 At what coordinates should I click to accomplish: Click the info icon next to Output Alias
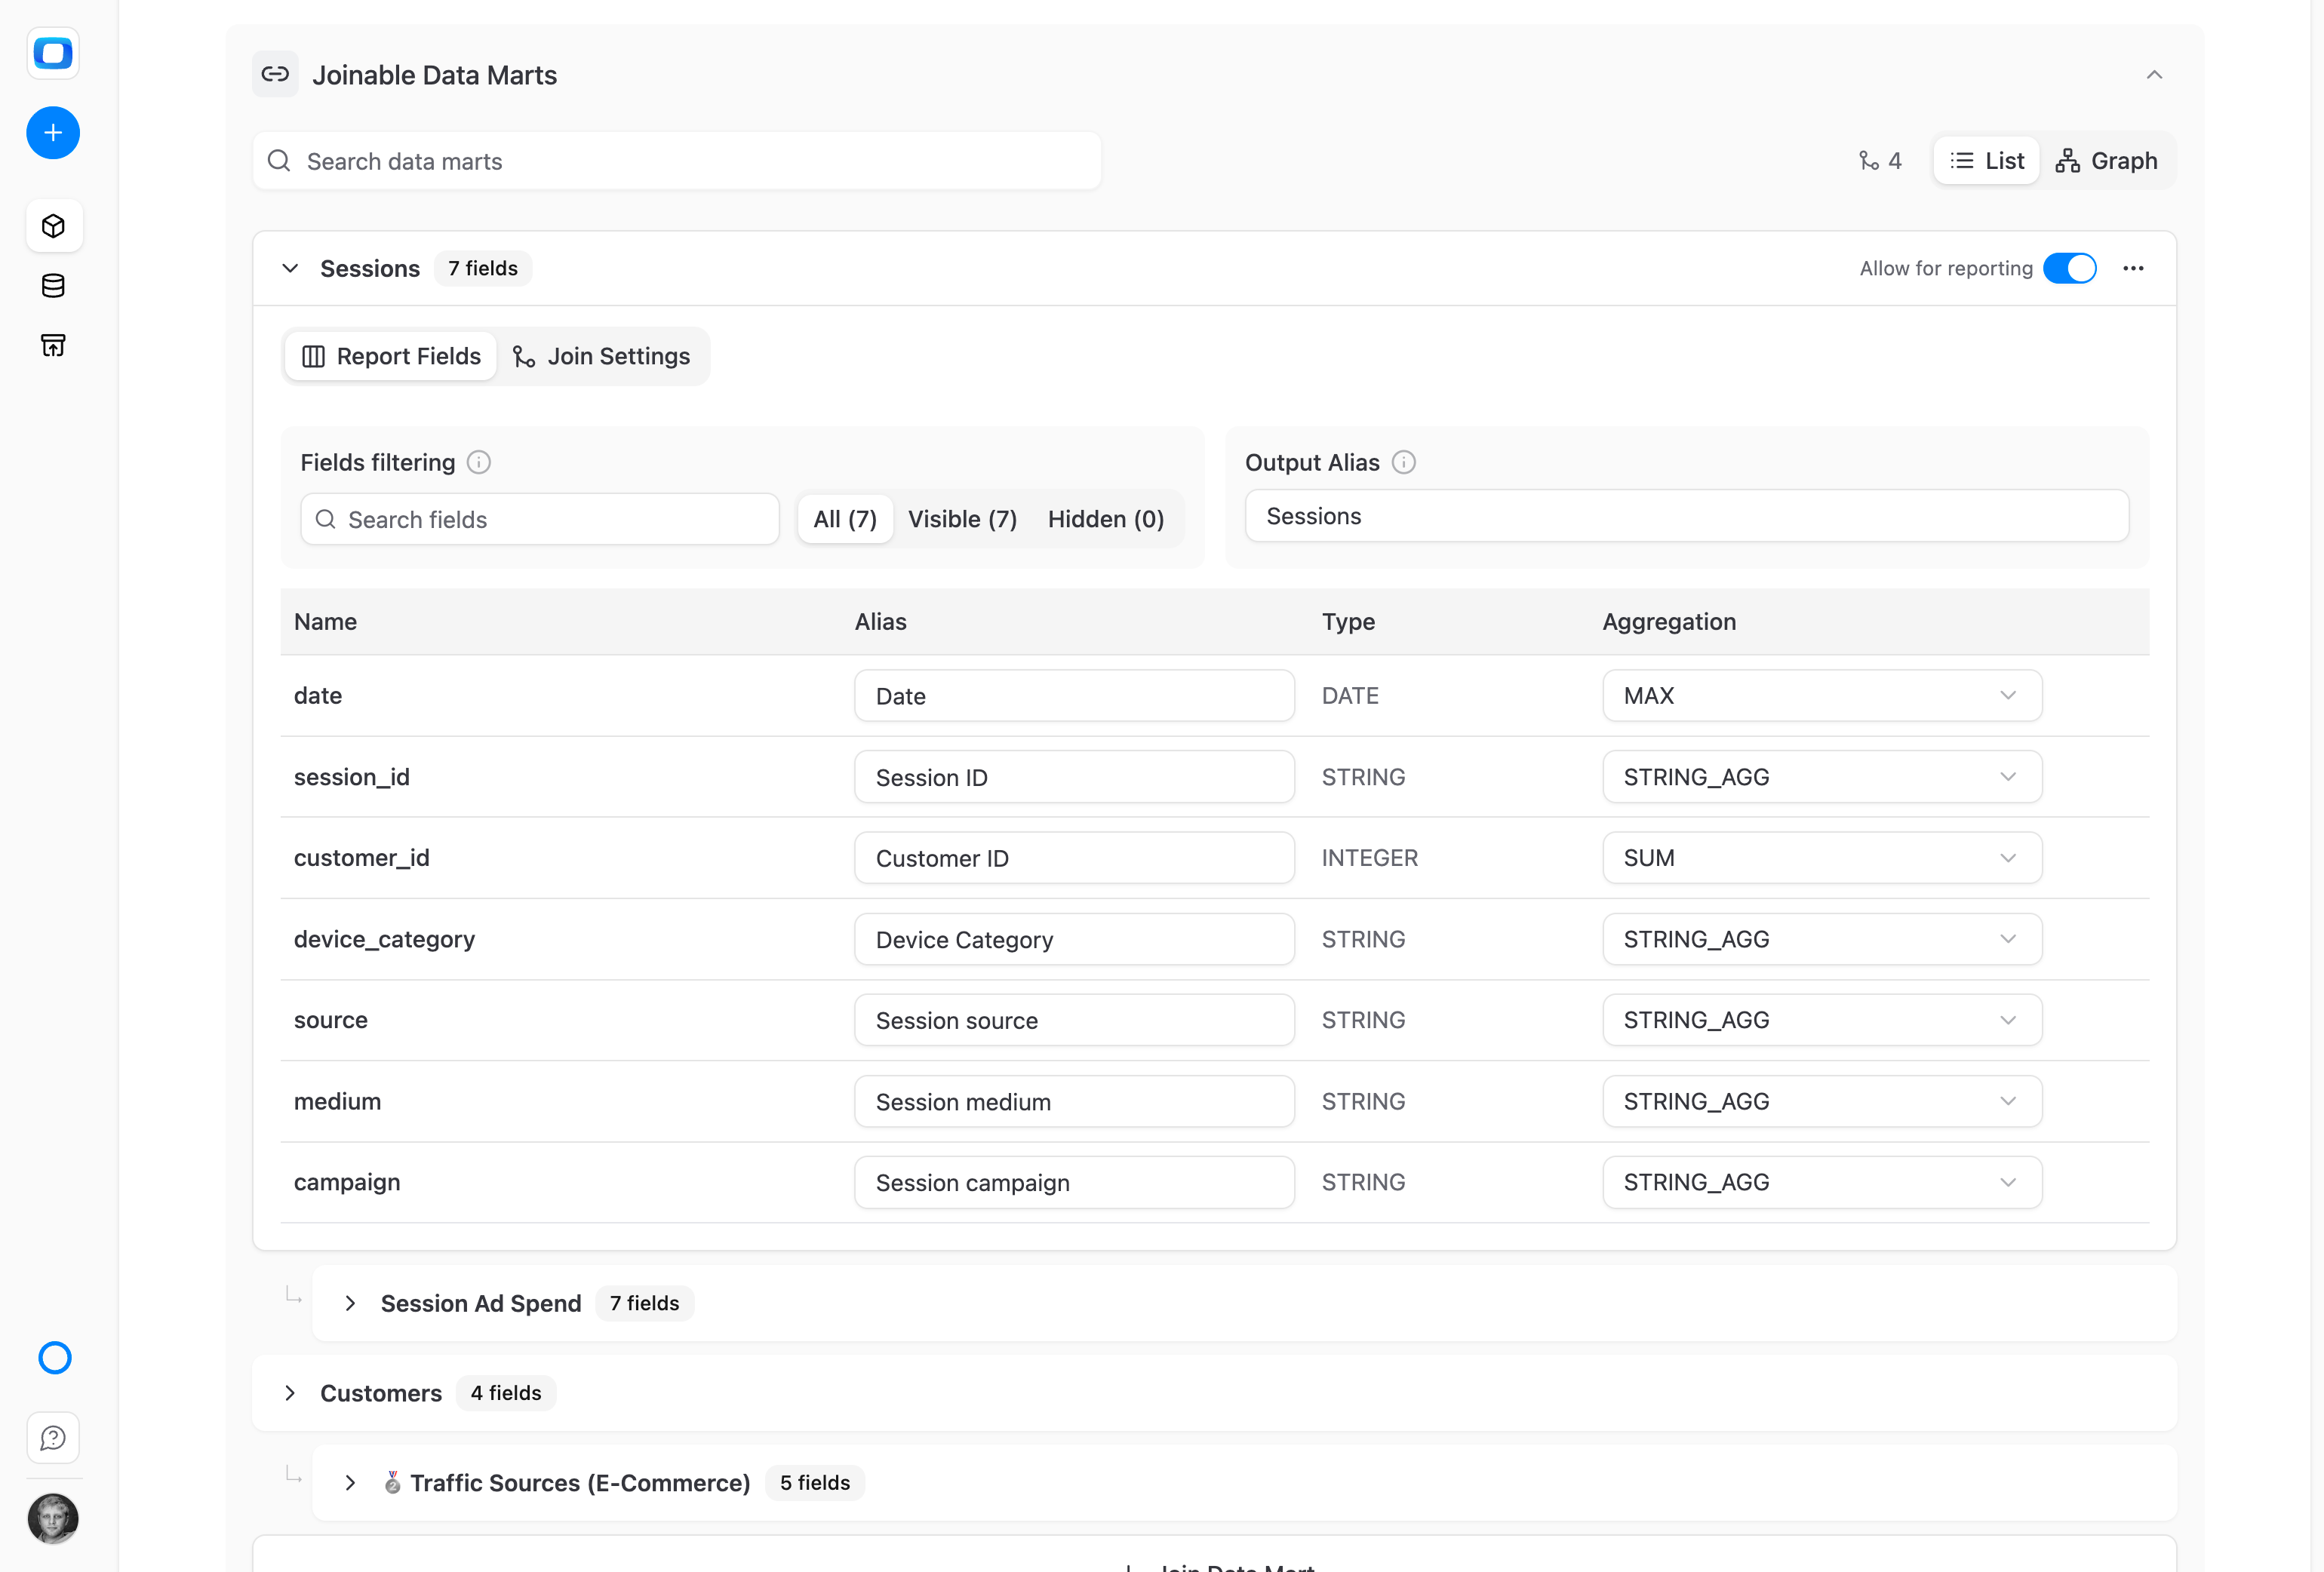point(1404,463)
